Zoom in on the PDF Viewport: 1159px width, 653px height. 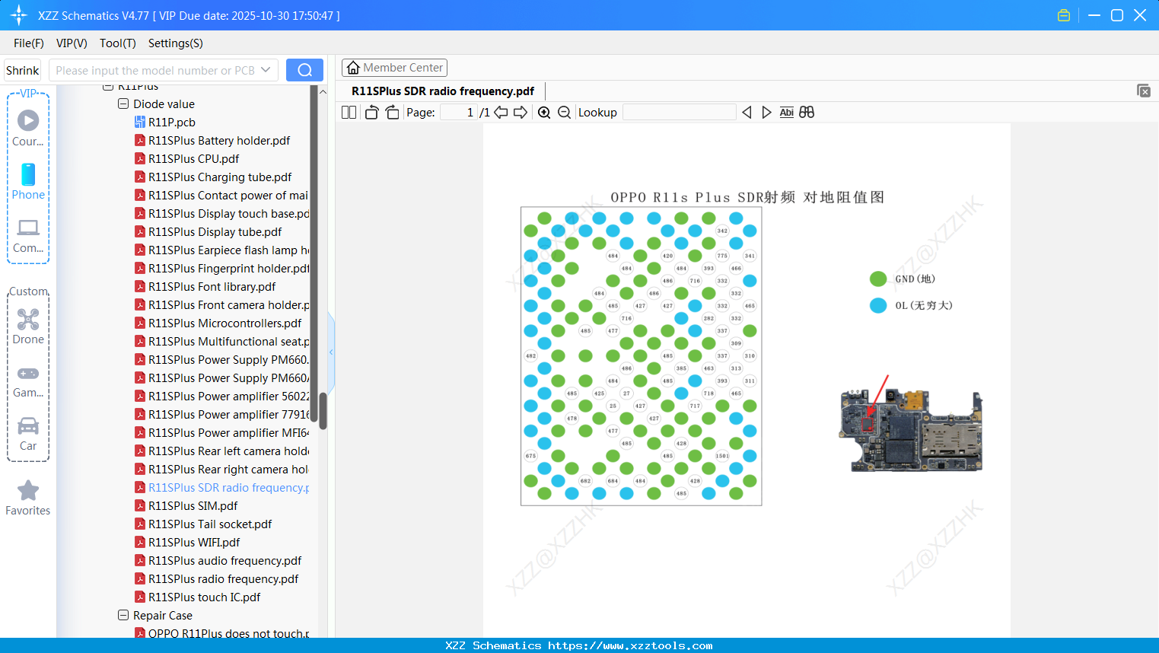544,113
